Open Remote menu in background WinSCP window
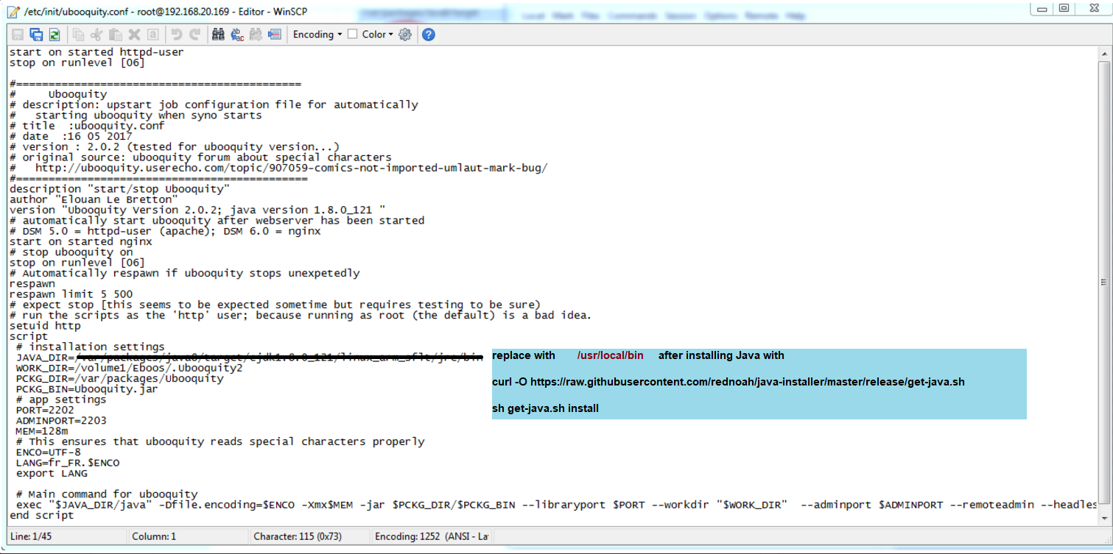The image size is (1113, 554). coord(761,15)
